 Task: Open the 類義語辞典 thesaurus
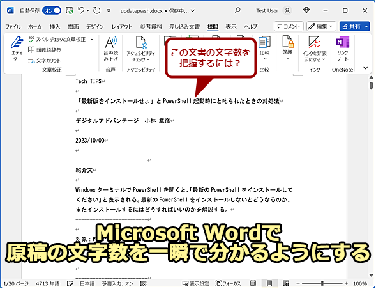point(45,50)
